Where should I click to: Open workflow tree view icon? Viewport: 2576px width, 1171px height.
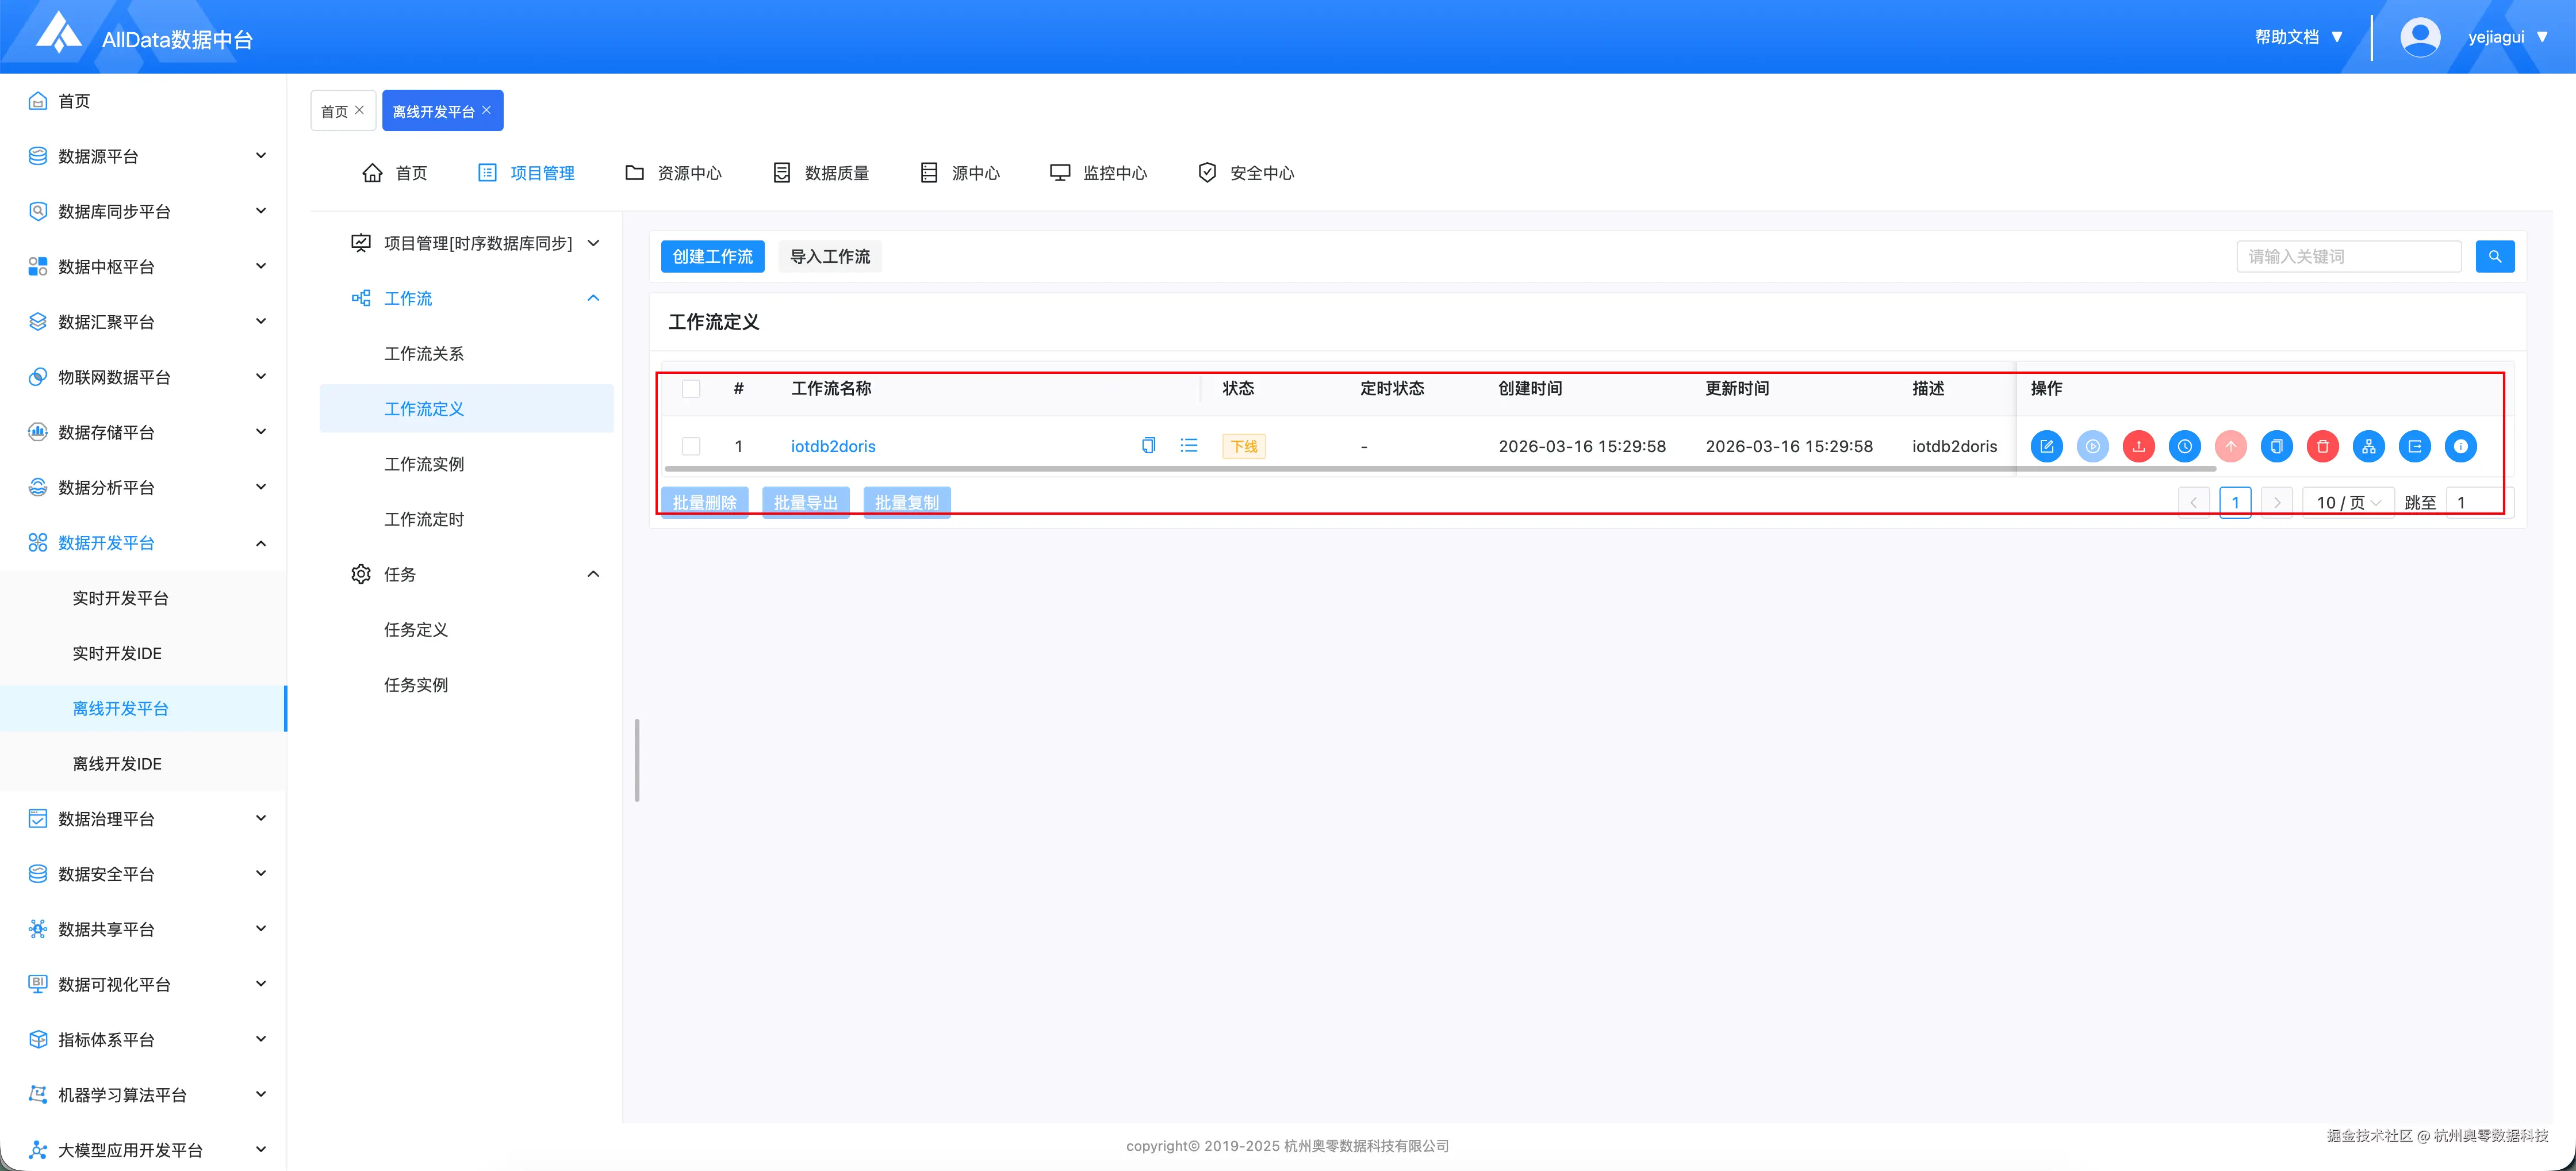click(2368, 446)
